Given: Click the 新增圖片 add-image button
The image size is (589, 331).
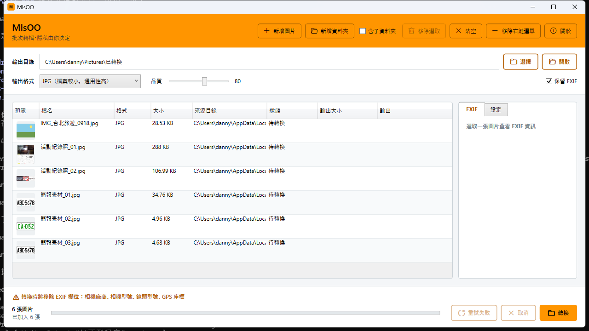Looking at the screenshot, I should pyautogui.click(x=279, y=31).
